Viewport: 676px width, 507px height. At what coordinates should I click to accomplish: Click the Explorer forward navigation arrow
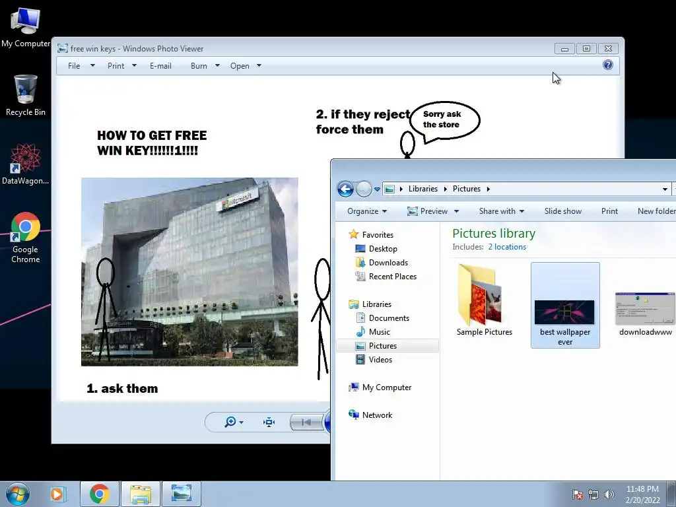[364, 189]
